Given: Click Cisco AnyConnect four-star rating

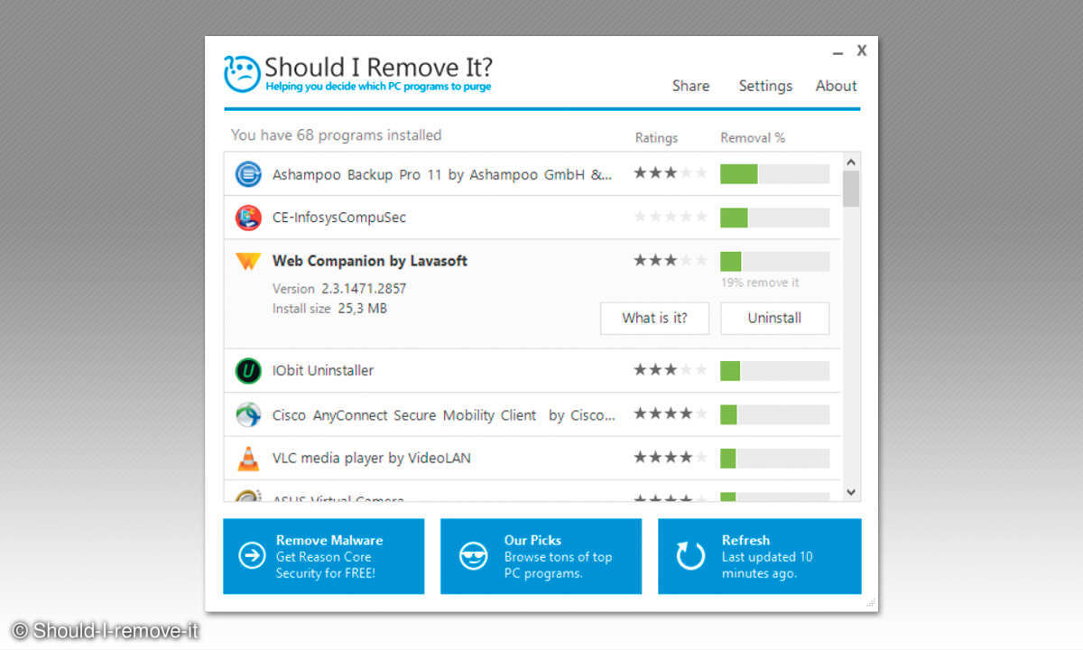Looking at the screenshot, I should 670,413.
